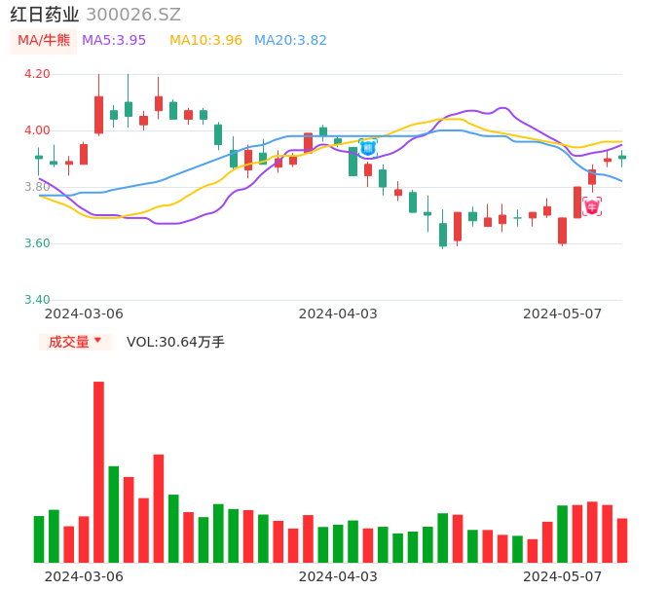Click the 2024-03-06 date under the volume chart
Viewport: 668px width, 590px height.
point(84,575)
